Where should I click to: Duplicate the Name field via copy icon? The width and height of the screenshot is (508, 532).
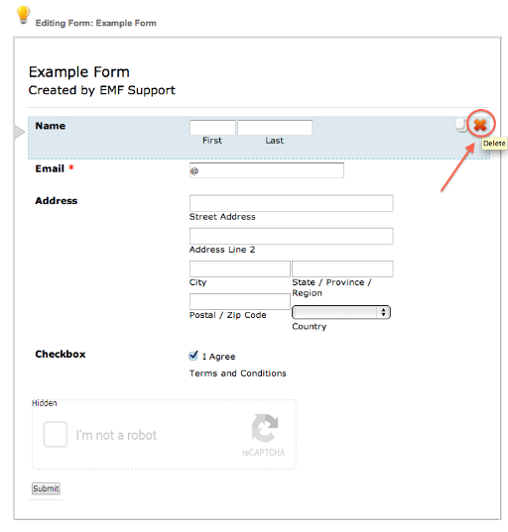(460, 125)
